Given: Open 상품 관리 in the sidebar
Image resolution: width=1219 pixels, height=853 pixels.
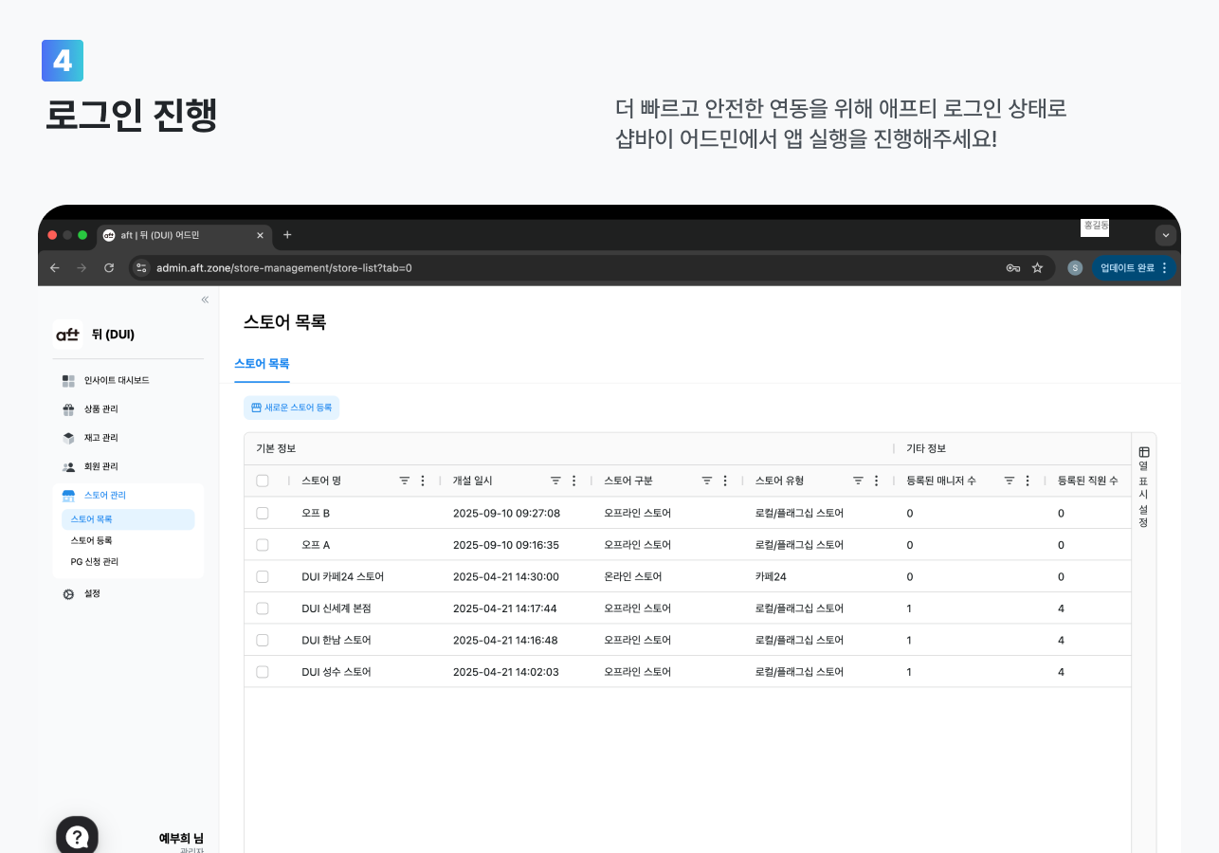Looking at the screenshot, I should click(x=100, y=409).
